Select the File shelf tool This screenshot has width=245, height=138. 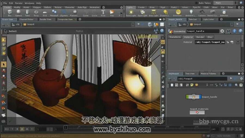(x=112, y=13)
